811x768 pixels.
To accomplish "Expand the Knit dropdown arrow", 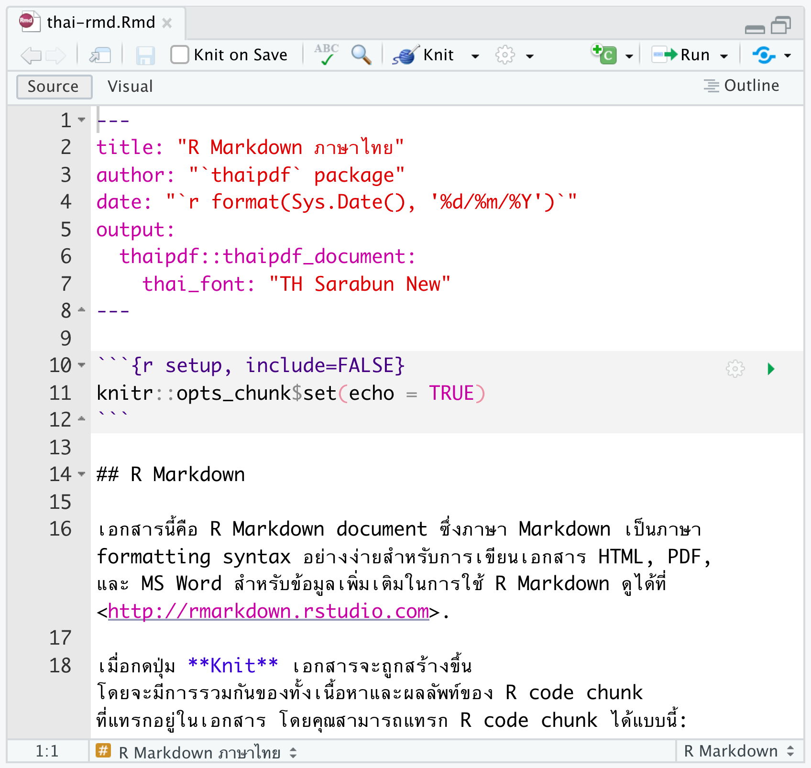I will 475,56.
